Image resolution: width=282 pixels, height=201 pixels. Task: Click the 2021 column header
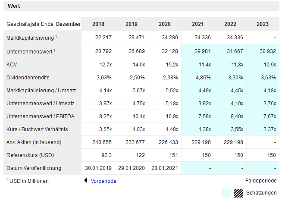click(197, 24)
